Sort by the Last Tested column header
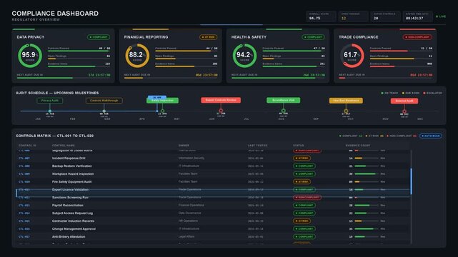 pos(257,145)
